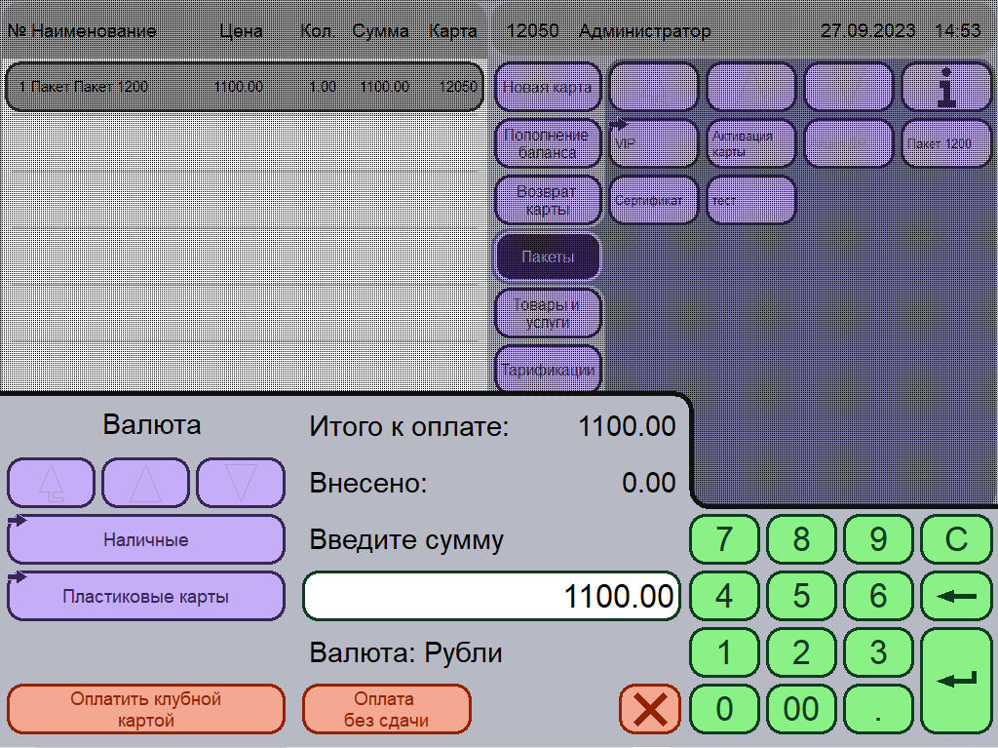The height and width of the screenshot is (748, 998).
Task: Click the sum input field showing 1100.00
Action: pos(492,597)
